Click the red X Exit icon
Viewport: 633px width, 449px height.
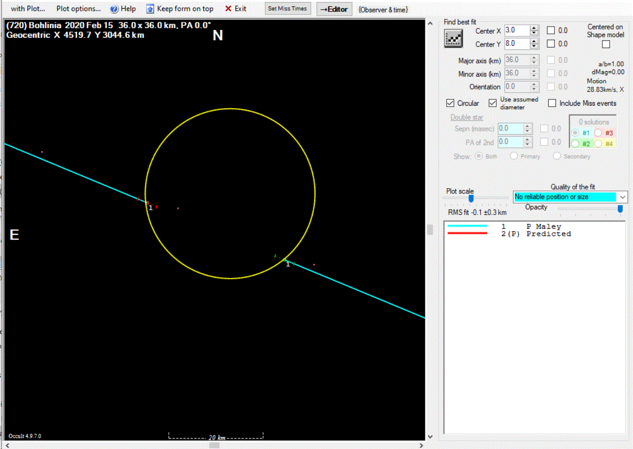point(228,9)
